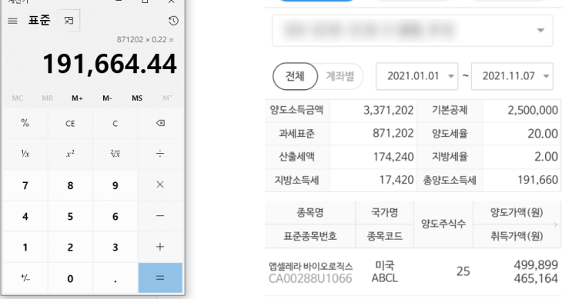
Task: Click acquisition amount 465,164
Action: (x=536, y=278)
